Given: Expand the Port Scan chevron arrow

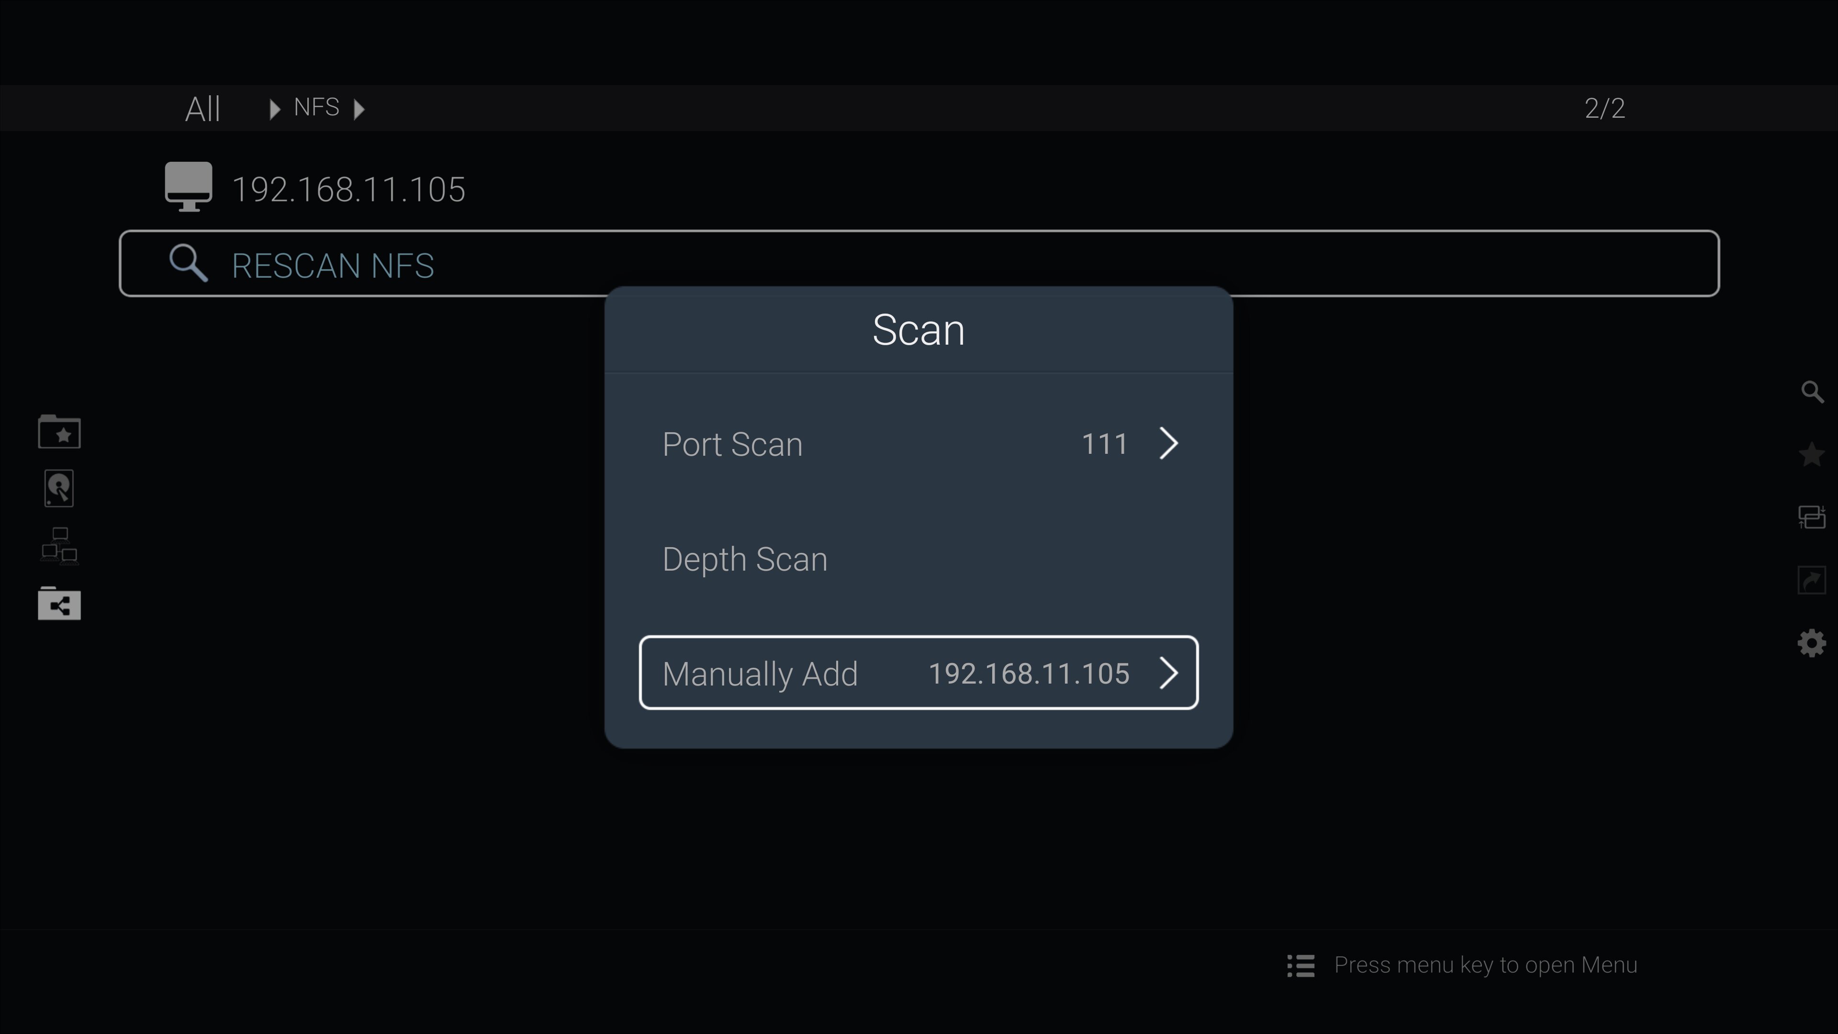Looking at the screenshot, I should point(1168,444).
